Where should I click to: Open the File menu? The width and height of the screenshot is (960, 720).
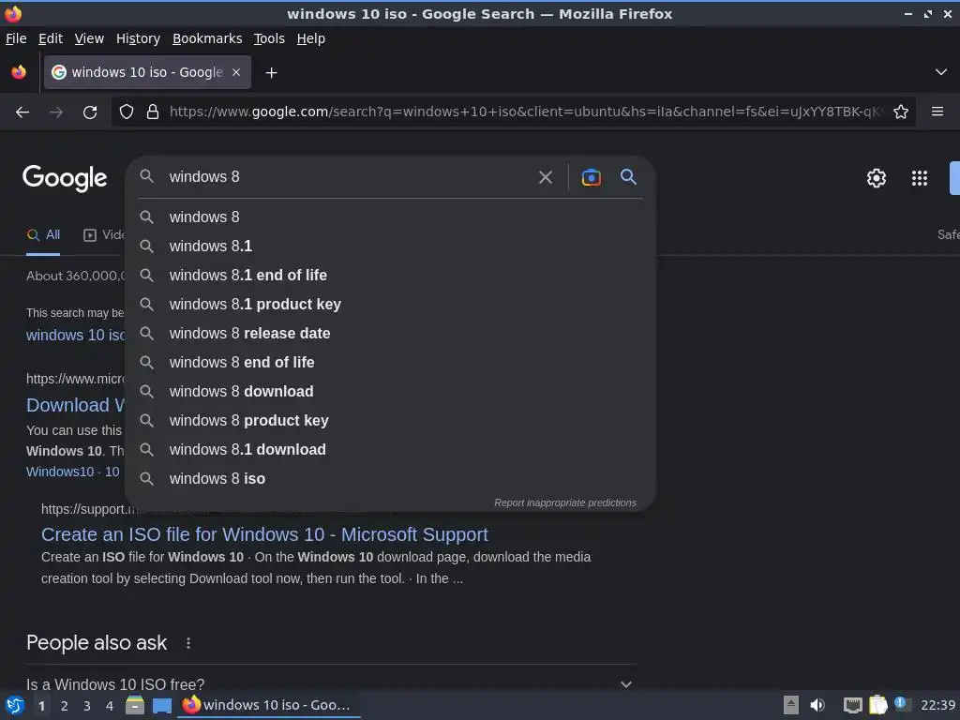click(x=16, y=38)
